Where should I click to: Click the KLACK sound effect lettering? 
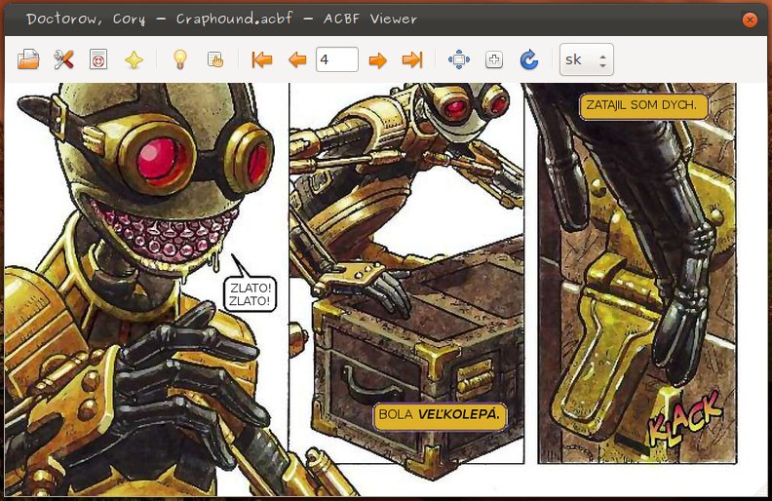point(685,419)
